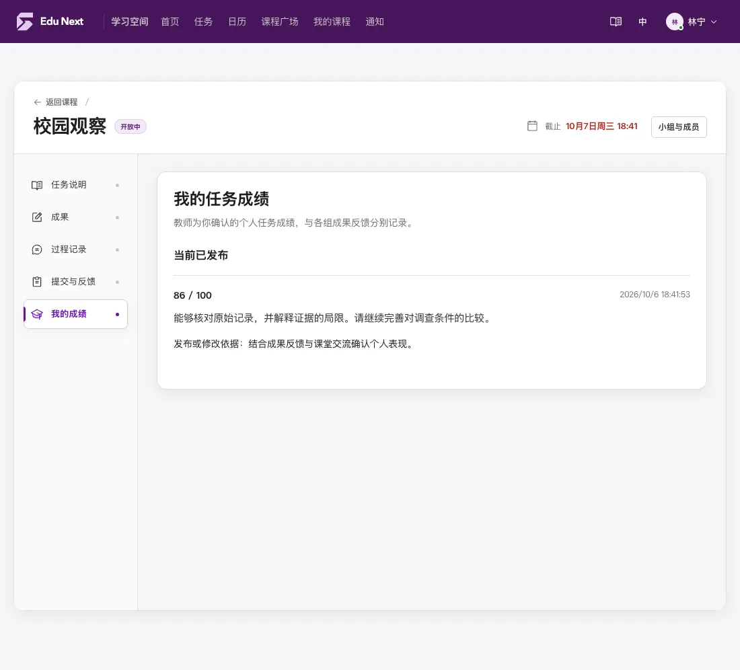Image resolution: width=740 pixels, height=670 pixels.
Task: Click the deadline 10月7日周三 18:41
Action: click(x=601, y=126)
